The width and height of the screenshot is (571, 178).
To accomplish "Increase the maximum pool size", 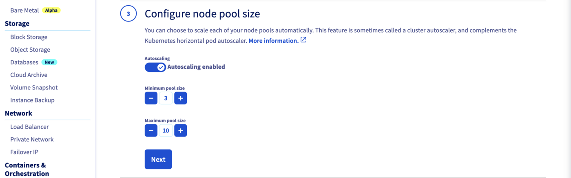I will point(180,130).
